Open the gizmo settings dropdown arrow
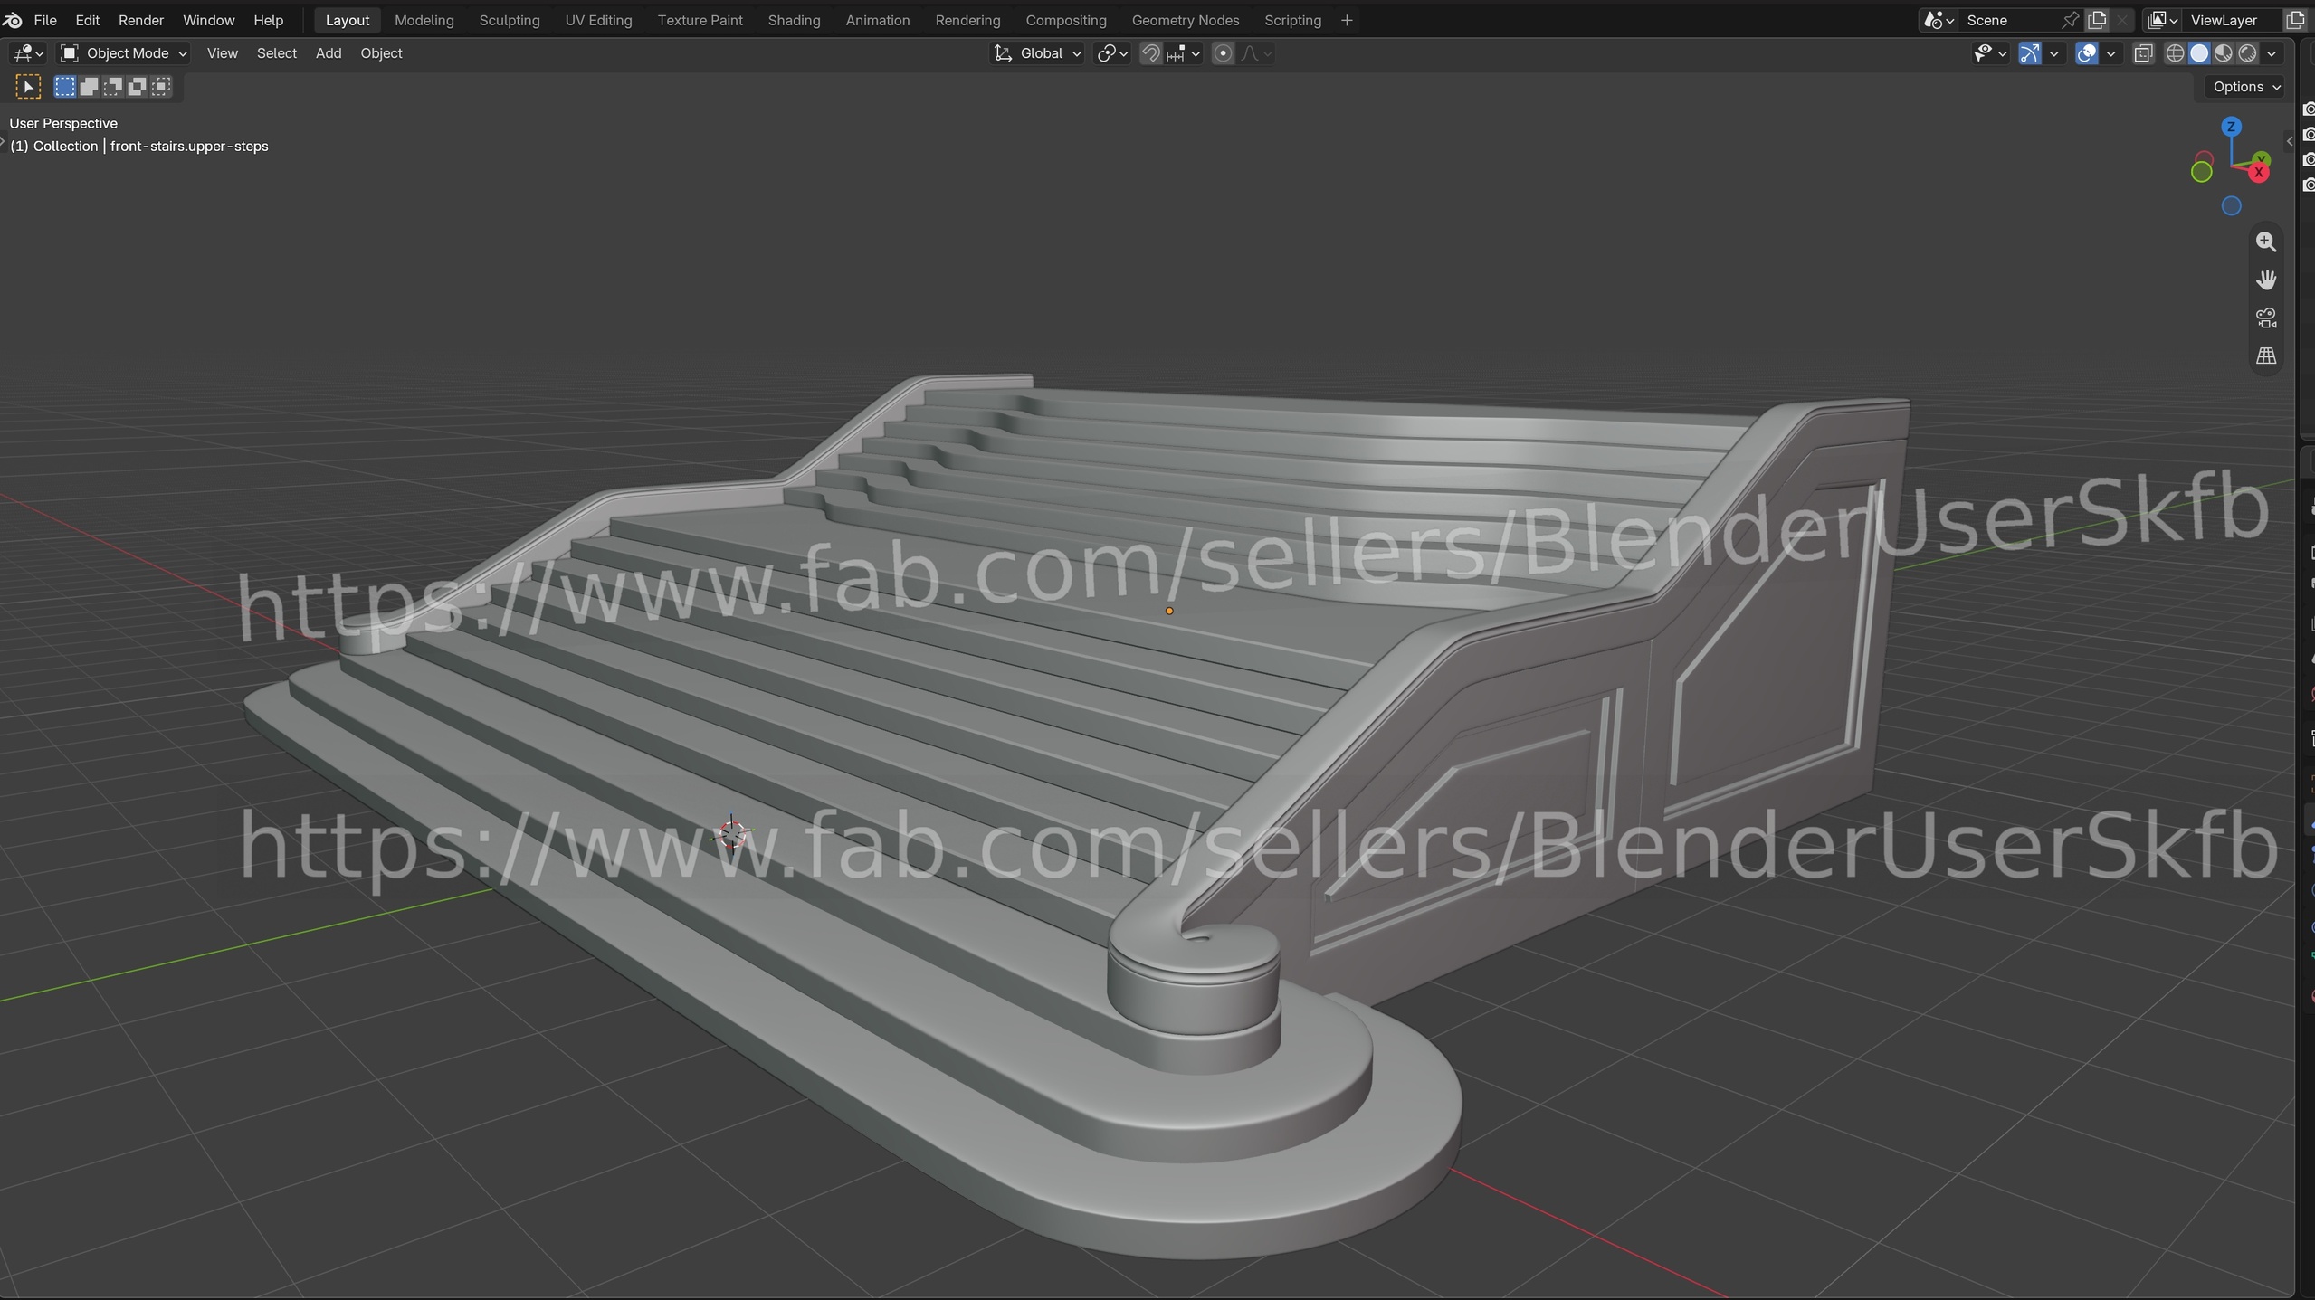 [2054, 53]
